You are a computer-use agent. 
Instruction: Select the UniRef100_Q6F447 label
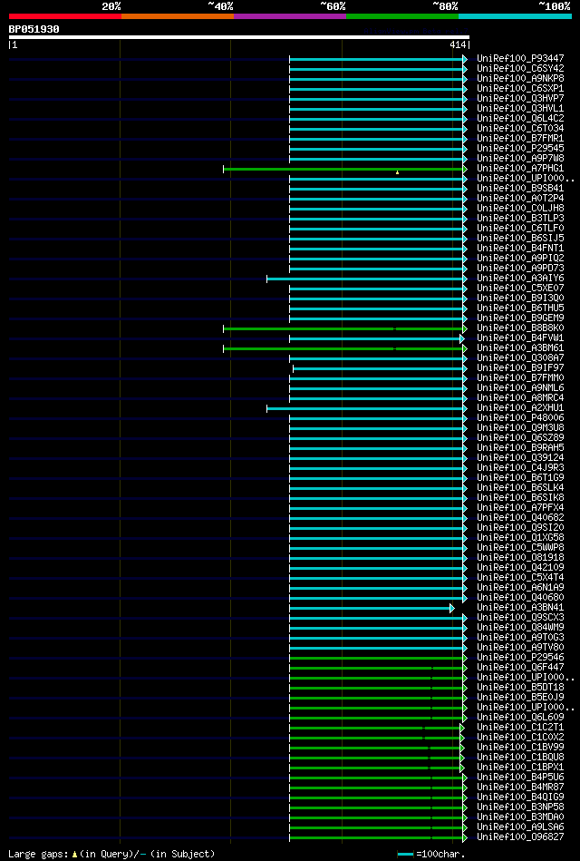pyautogui.click(x=520, y=668)
